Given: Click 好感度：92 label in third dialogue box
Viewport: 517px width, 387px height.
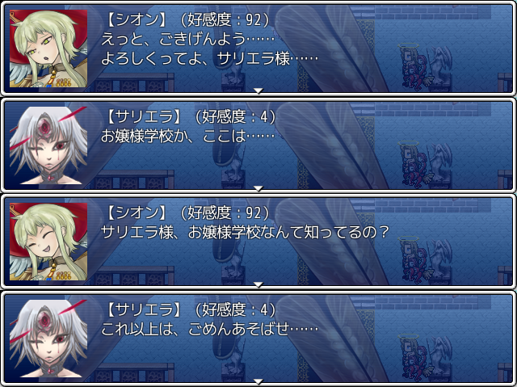Looking at the screenshot, I should (x=225, y=213).
